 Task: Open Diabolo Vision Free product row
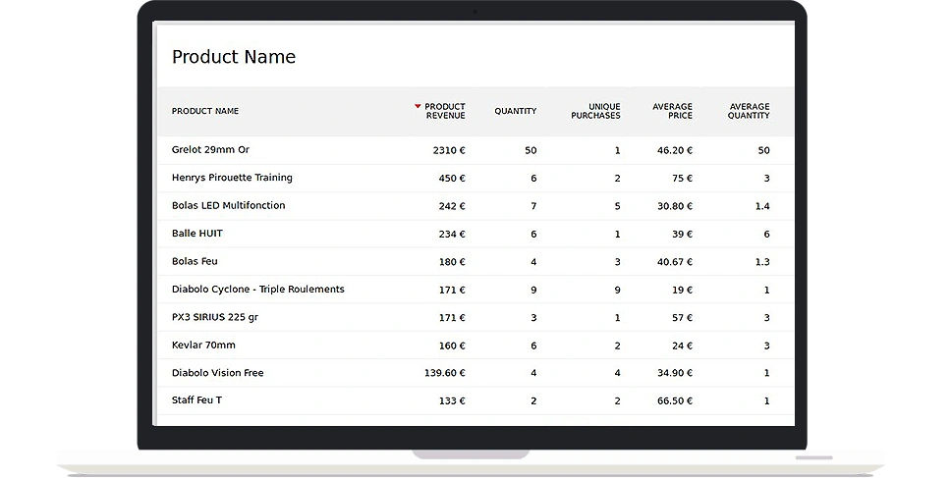pos(217,373)
